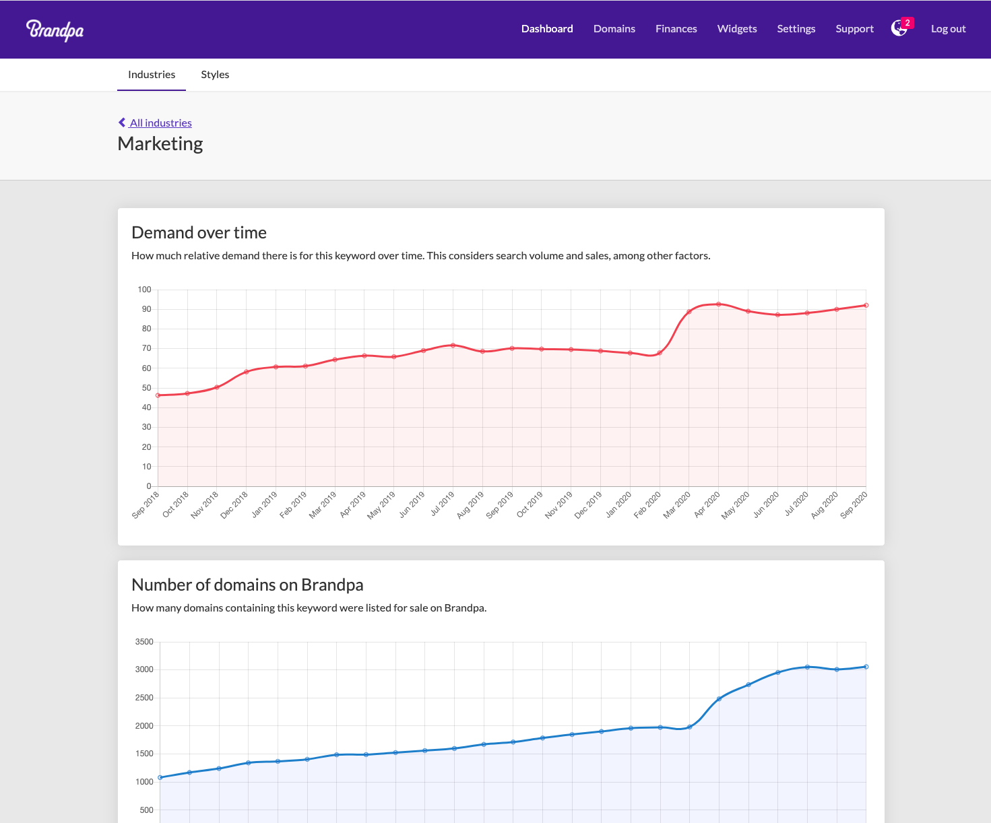Select the Jun 2020 demand data point
Viewport: 991px width, 823px height.
pos(777,315)
